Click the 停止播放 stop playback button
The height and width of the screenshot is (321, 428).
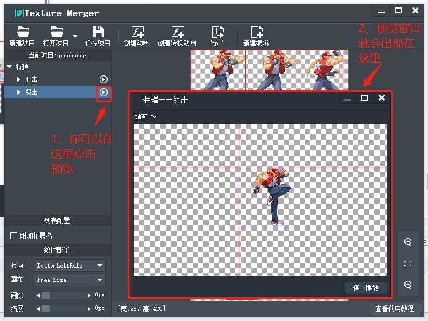point(366,288)
